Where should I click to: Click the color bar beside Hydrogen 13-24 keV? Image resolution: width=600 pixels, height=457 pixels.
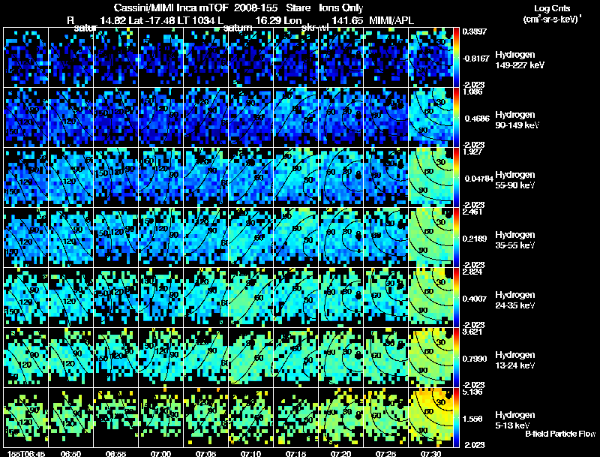456,357
